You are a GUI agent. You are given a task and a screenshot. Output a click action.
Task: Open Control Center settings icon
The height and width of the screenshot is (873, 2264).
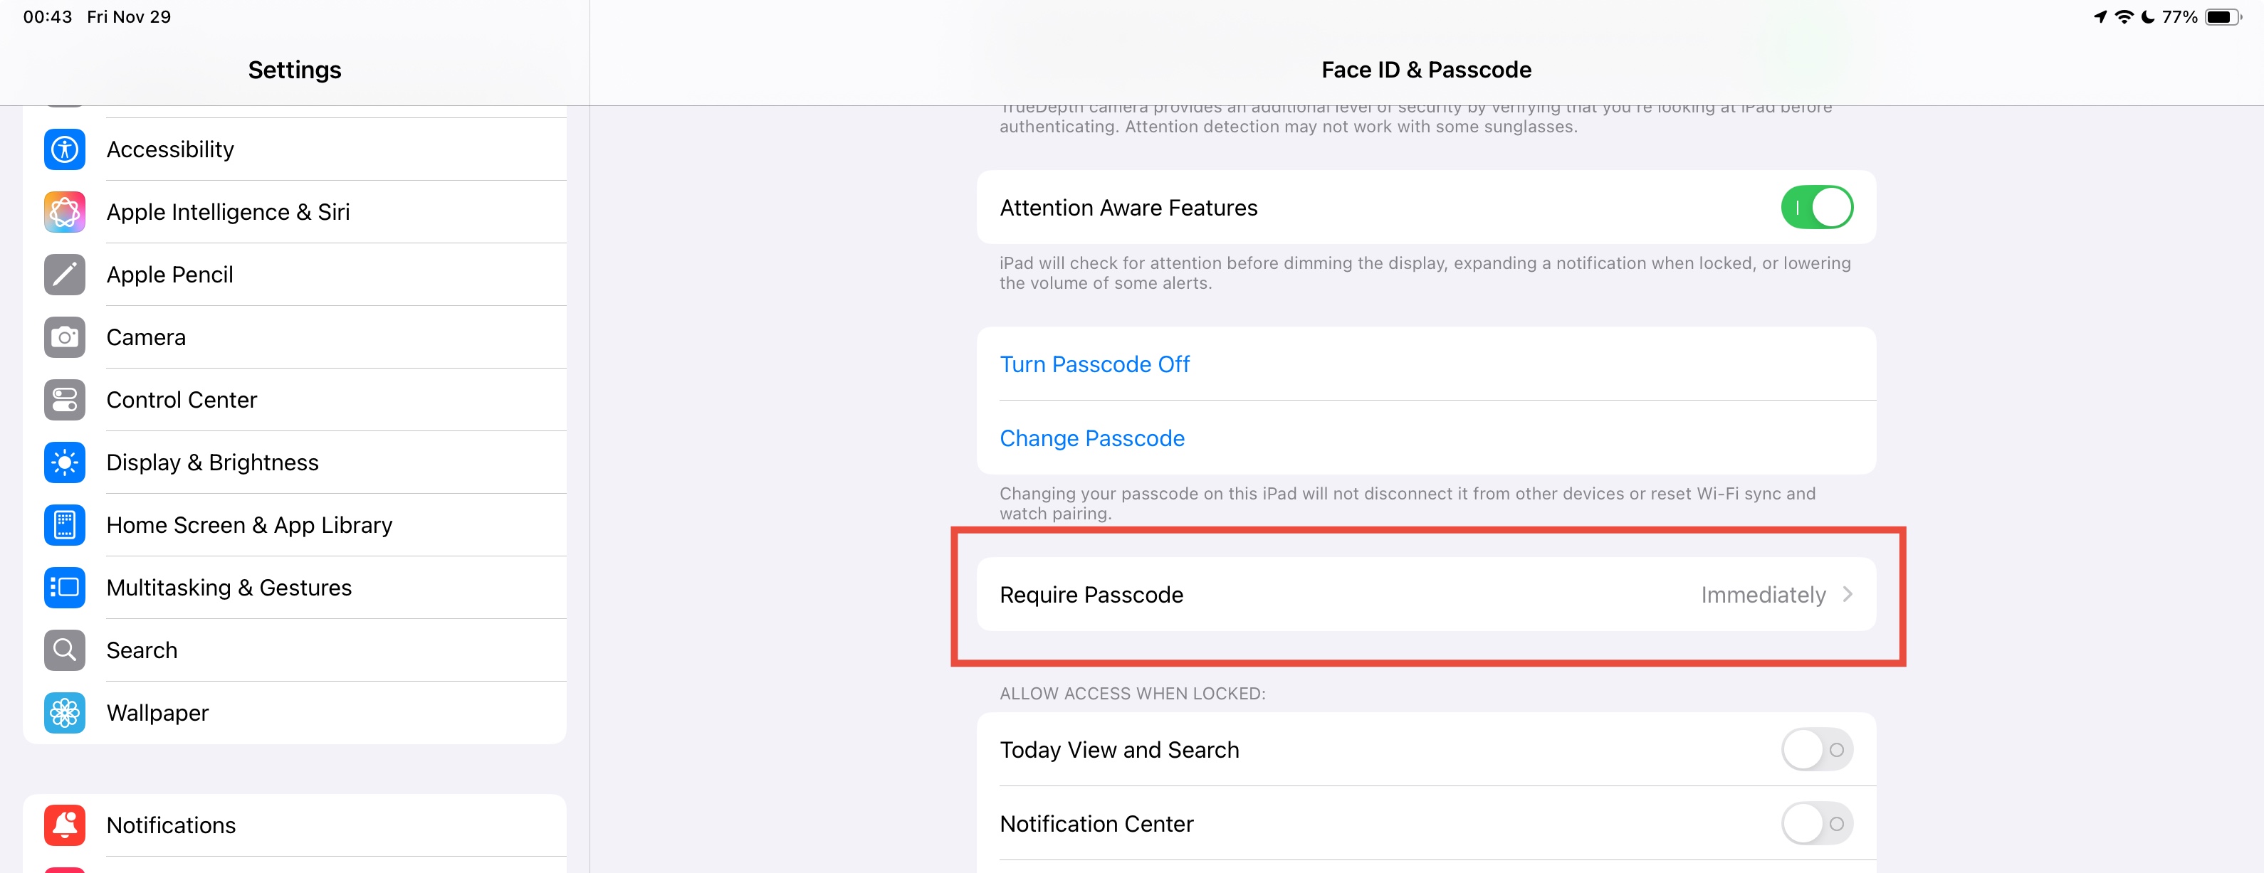click(x=64, y=400)
